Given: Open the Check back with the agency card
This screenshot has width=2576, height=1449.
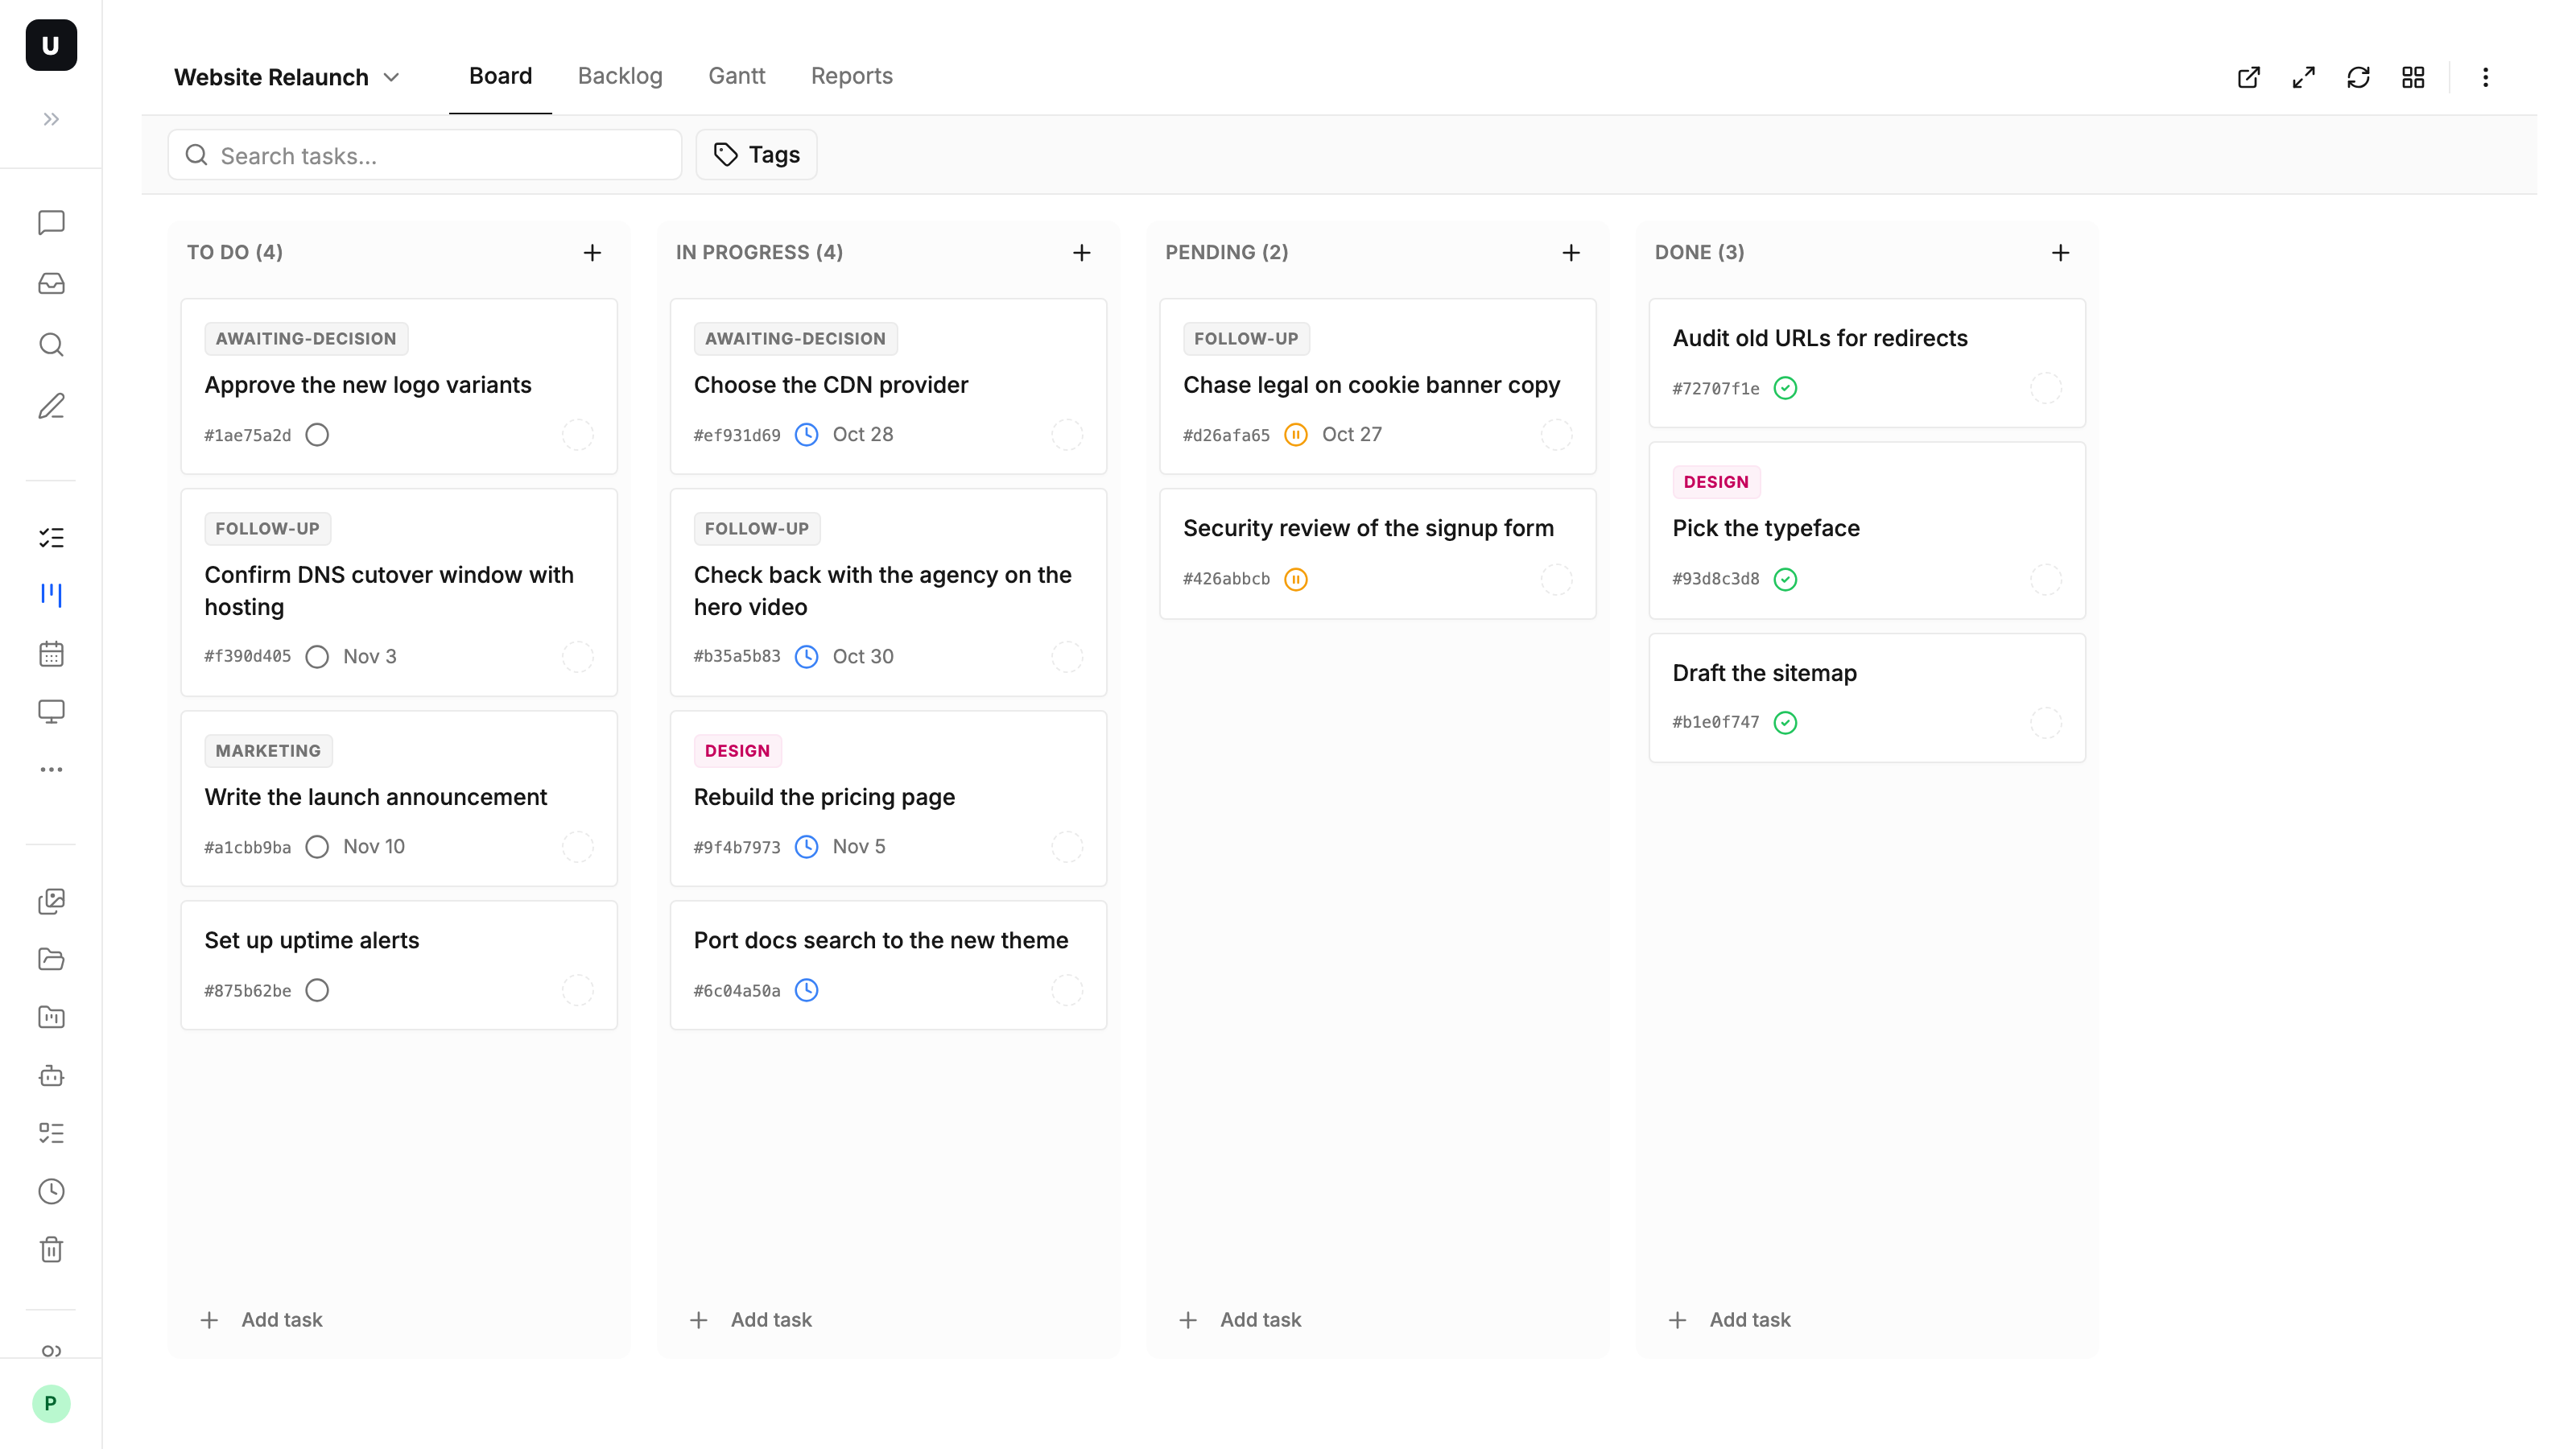Looking at the screenshot, I should [x=888, y=592].
